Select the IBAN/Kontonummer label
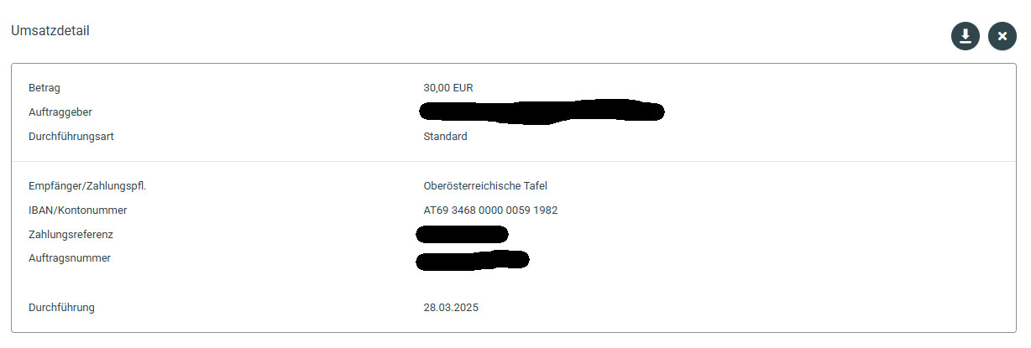Viewport: 1031px width, 348px height. (77, 210)
